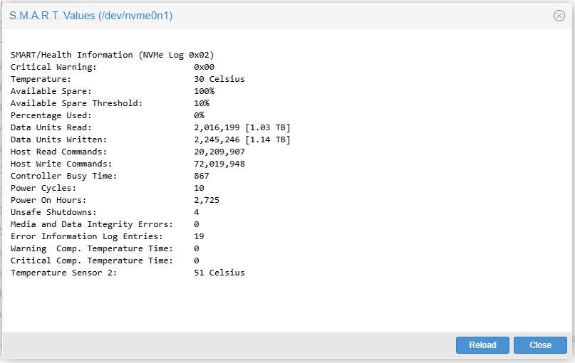
Task: Select the SMART/Health Information header line
Action: (112, 55)
